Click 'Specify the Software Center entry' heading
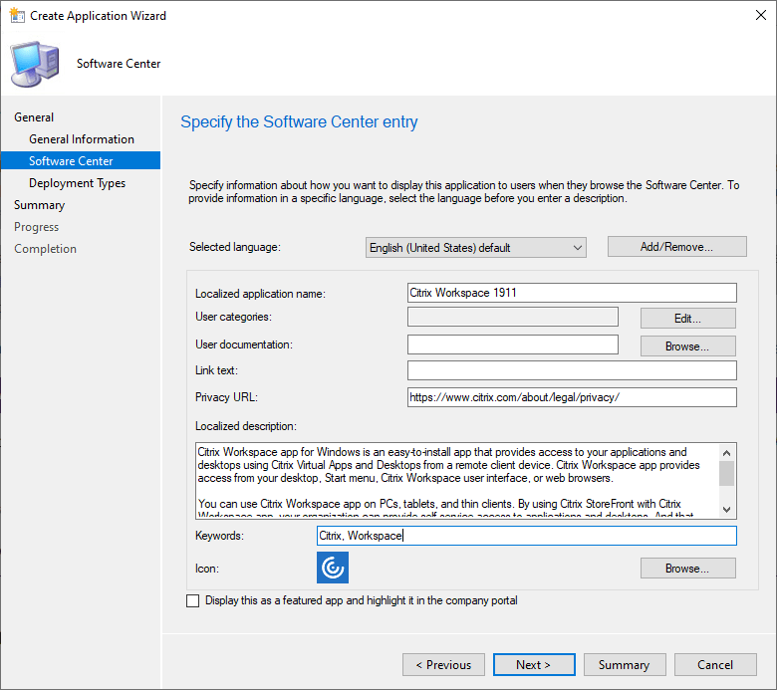 coord(299,121)
